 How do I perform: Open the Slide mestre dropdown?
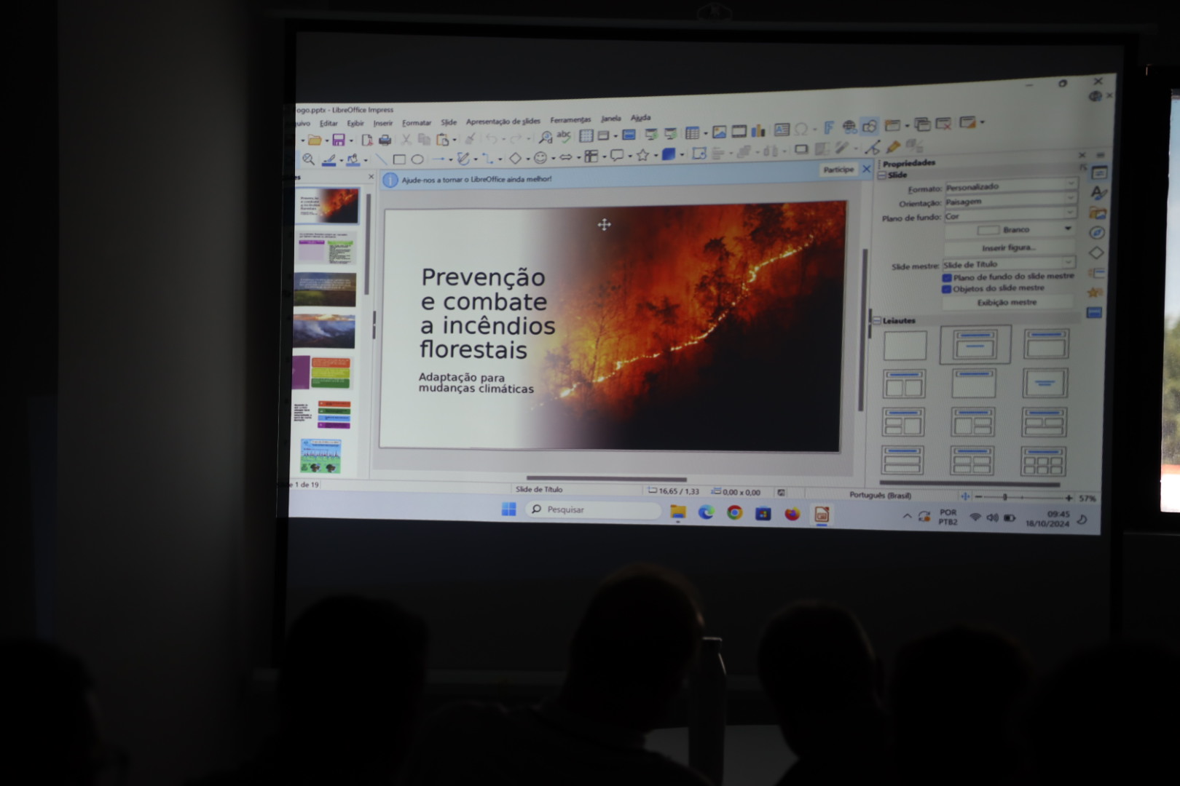(1008, 263)
